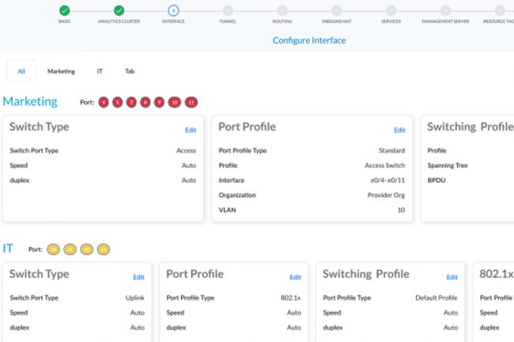Image resolution: width=514 pixels, height=342 pixels.
Task: Click the Analytics Cluster step checkmark
Action: point(119,10)
